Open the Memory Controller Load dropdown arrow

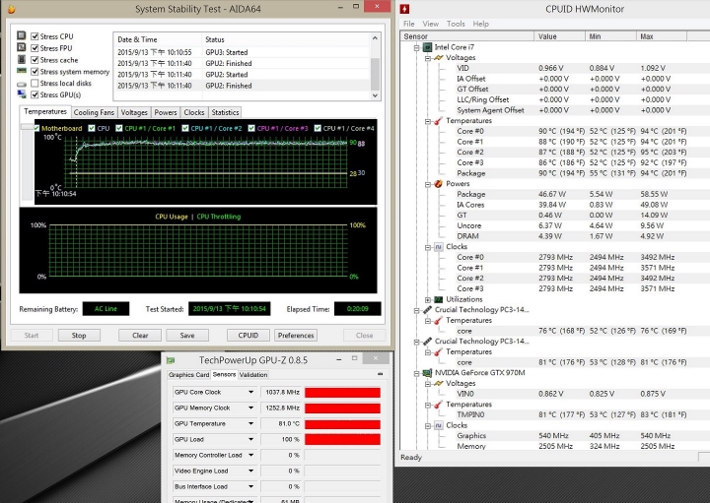pos(250,455)
